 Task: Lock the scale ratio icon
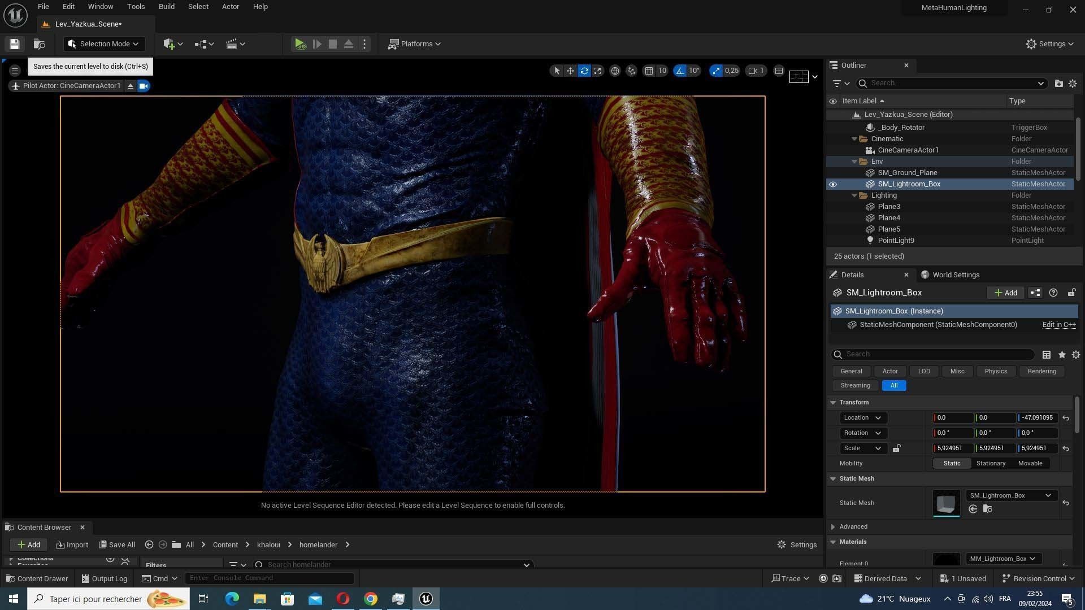tap(896, 448)
